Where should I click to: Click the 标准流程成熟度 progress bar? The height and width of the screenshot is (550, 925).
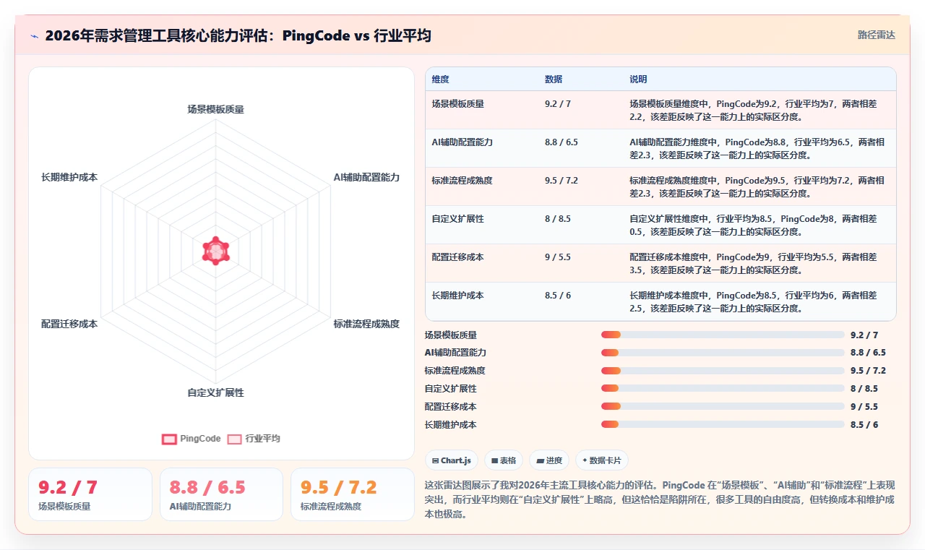point(723,371)
